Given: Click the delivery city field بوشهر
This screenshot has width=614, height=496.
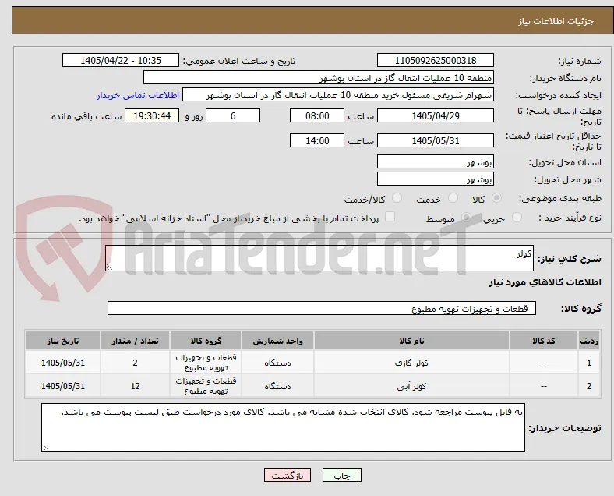Looking at the screenshot, I should 436,179.
